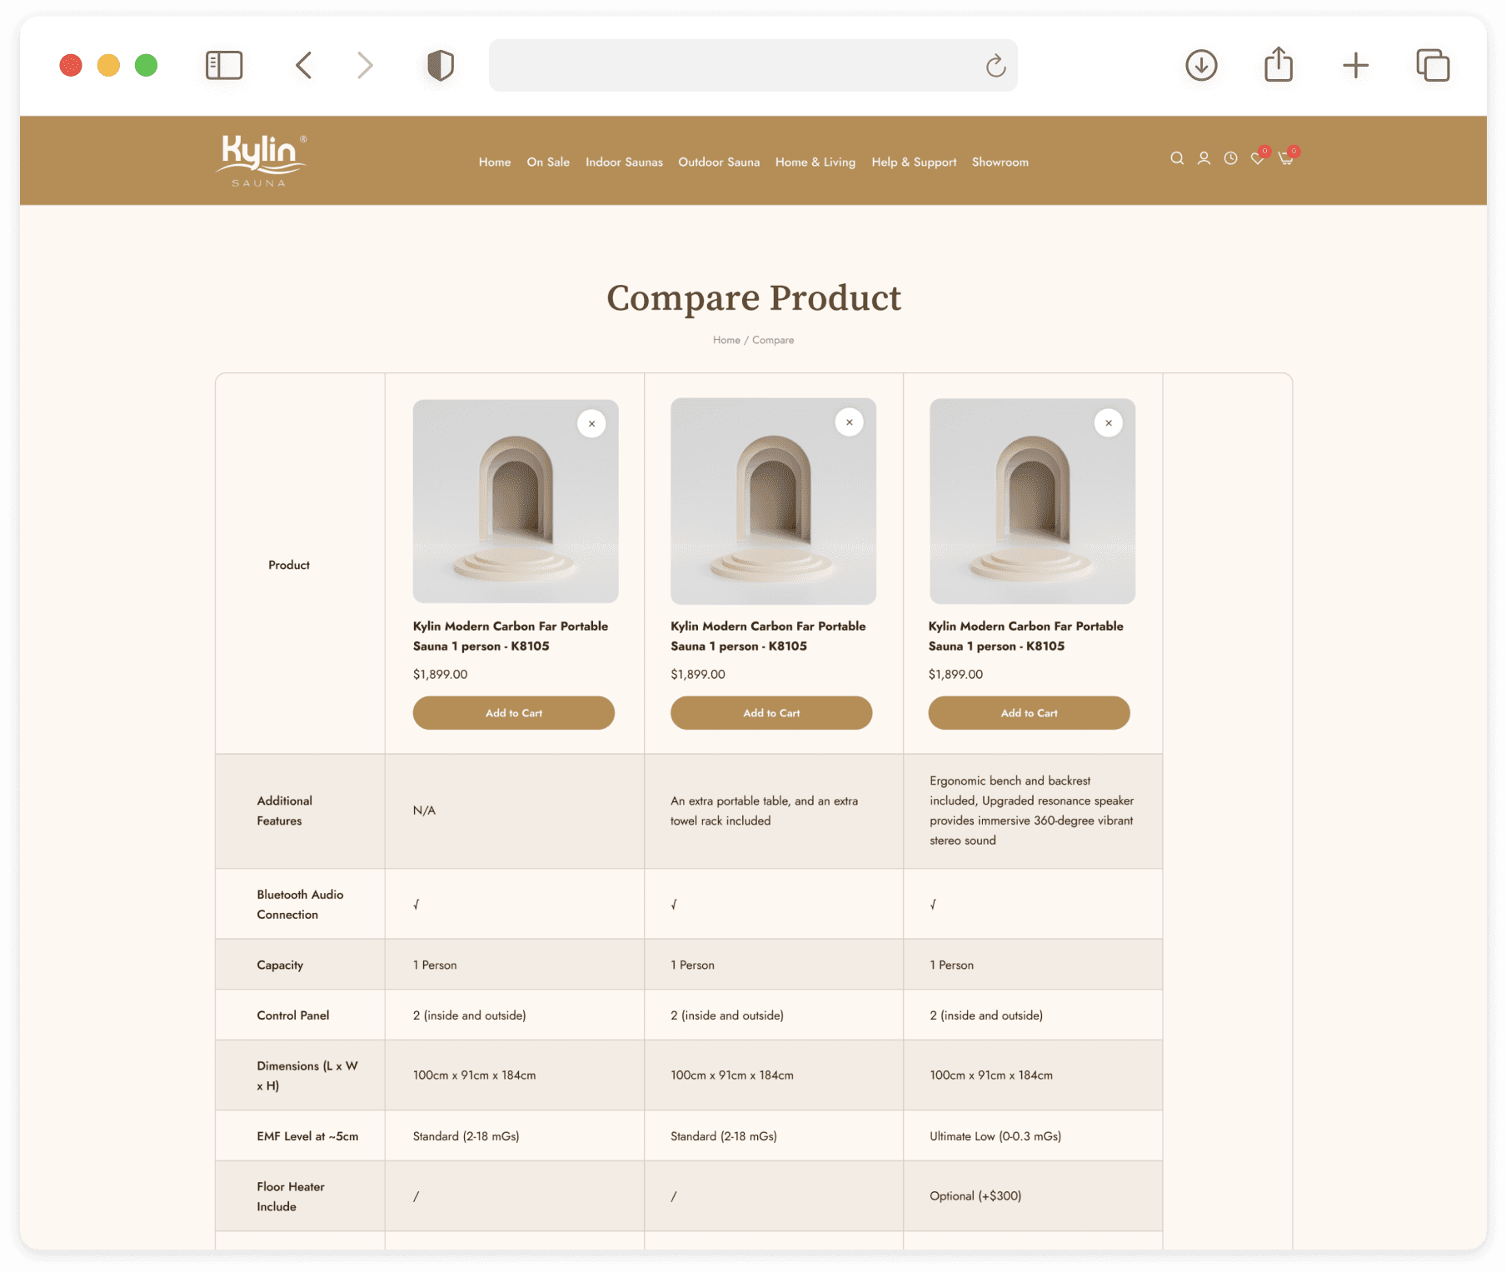Remove the second compared product
The height and width of the screenshot is (1272, 1506).
[849, 422]
